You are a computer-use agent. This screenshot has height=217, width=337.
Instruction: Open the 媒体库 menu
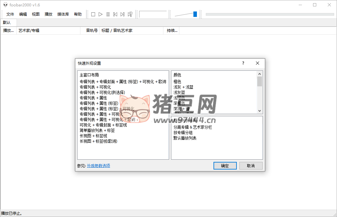[x=63, y=14]
